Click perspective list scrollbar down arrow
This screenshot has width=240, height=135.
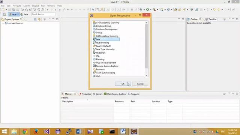[x=147, y=75]
